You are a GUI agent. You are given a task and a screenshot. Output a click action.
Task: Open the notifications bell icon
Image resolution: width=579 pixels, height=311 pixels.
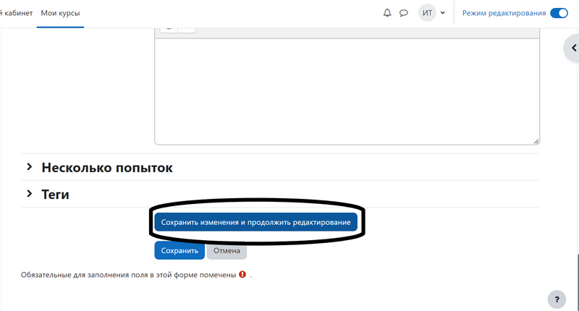pos(387,13)
